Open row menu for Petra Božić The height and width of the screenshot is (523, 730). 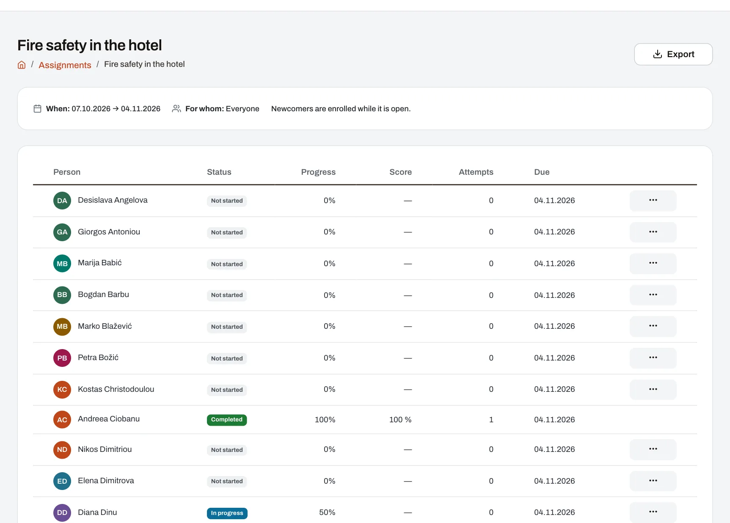653,358
